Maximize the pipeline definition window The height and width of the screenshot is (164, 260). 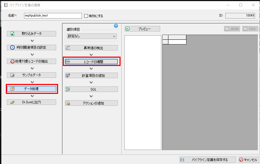click(x=241, y=5)
